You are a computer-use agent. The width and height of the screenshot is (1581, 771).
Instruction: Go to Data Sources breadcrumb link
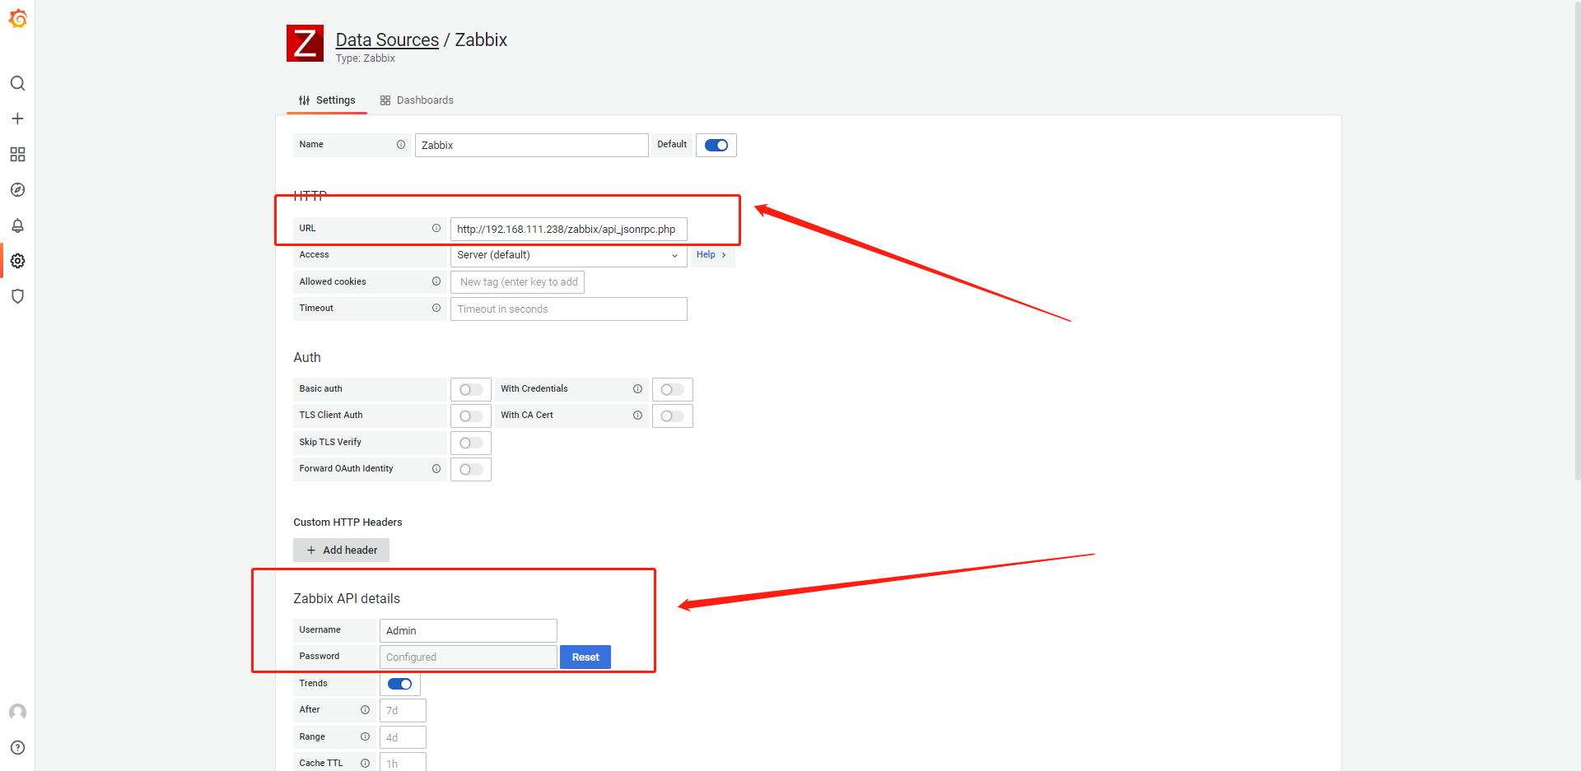[387, 39]
